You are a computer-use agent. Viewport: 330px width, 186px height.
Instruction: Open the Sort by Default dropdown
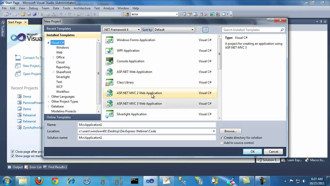pyautogui.click(x=174, y=30)
